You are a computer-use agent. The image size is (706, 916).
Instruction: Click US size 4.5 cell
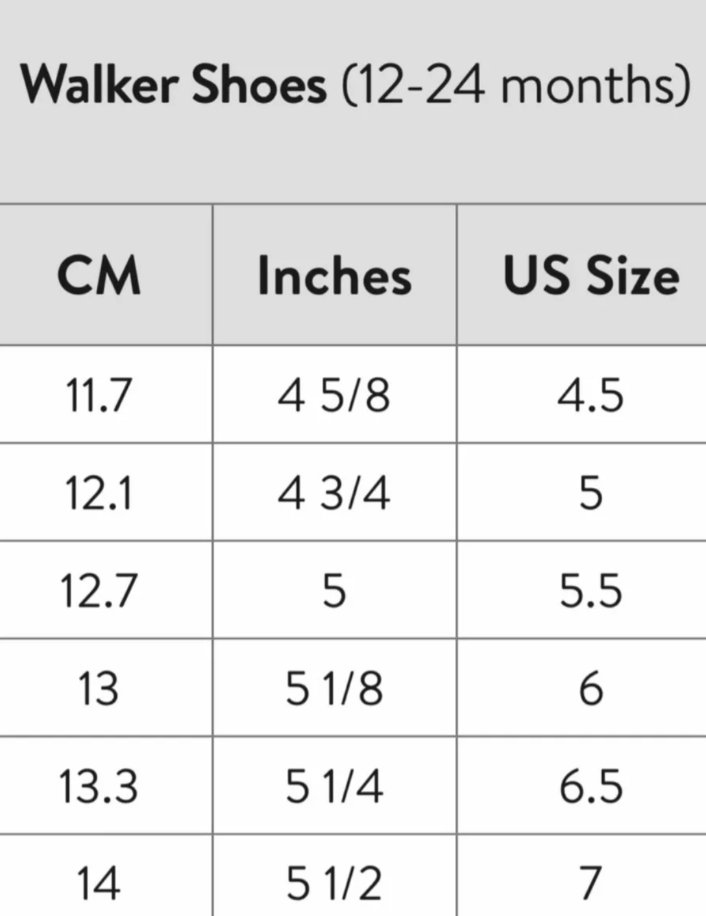tap(590, 395)
